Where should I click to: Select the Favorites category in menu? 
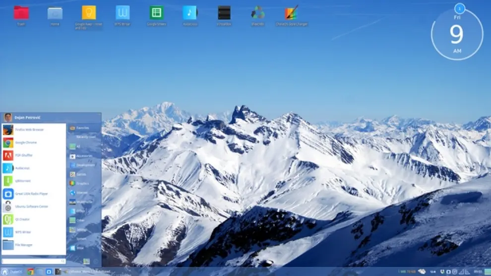pos(83,128)
